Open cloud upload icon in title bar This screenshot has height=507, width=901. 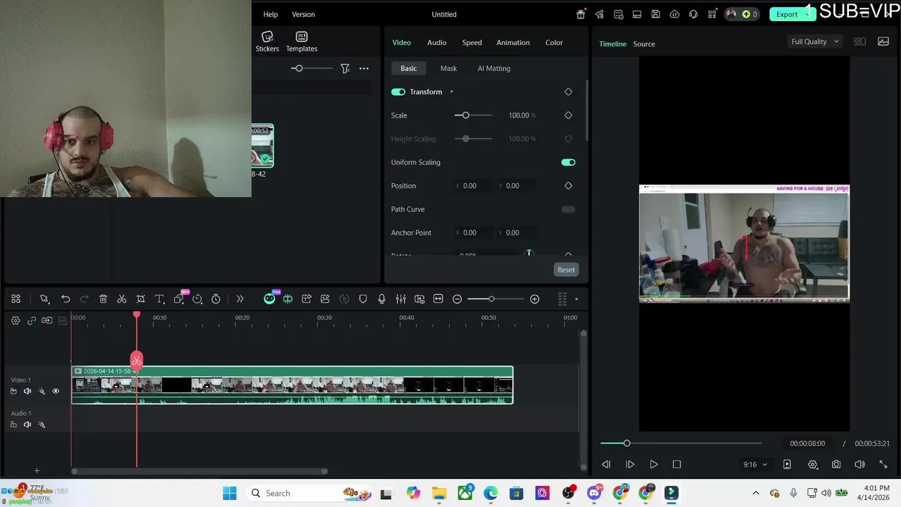pyautogui.click(x=674, y=14)
